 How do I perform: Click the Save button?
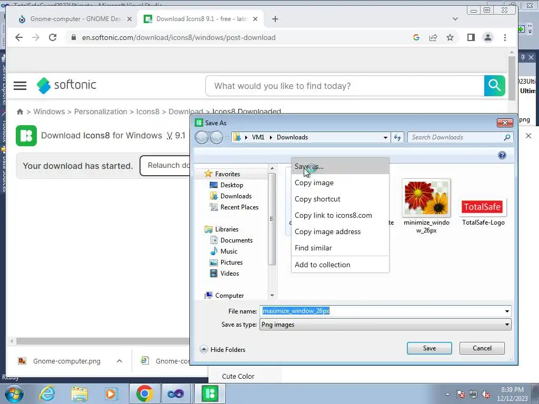point(430,348)
